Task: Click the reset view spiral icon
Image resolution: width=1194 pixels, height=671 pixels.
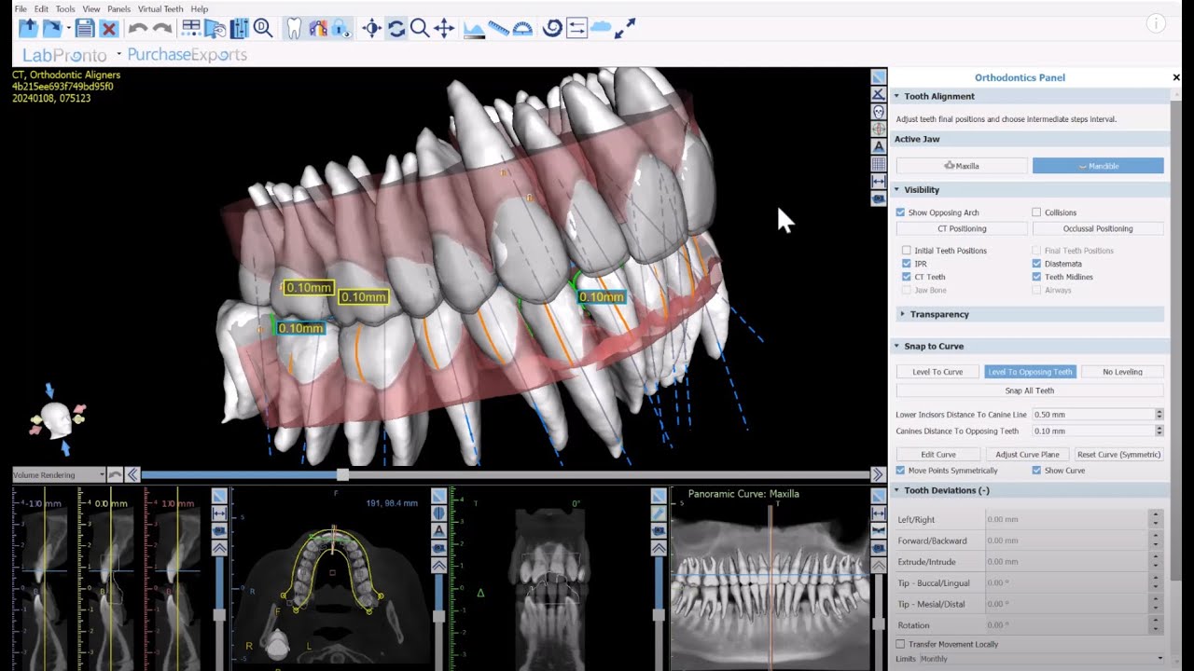Action: 552,29
